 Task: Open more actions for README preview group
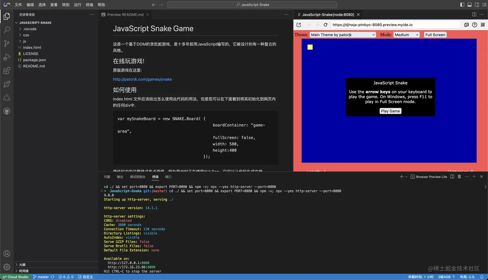pyautogui.click(x=287, y=15)
